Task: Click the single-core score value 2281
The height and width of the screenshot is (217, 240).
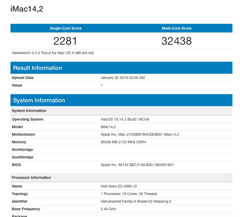Action: coord(66,41)
